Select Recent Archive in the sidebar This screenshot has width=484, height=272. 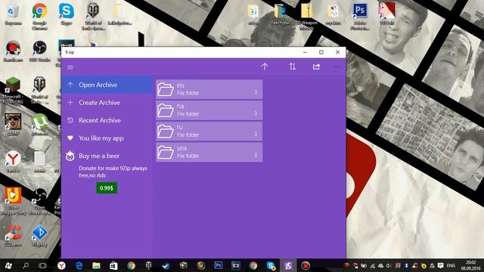107,121
